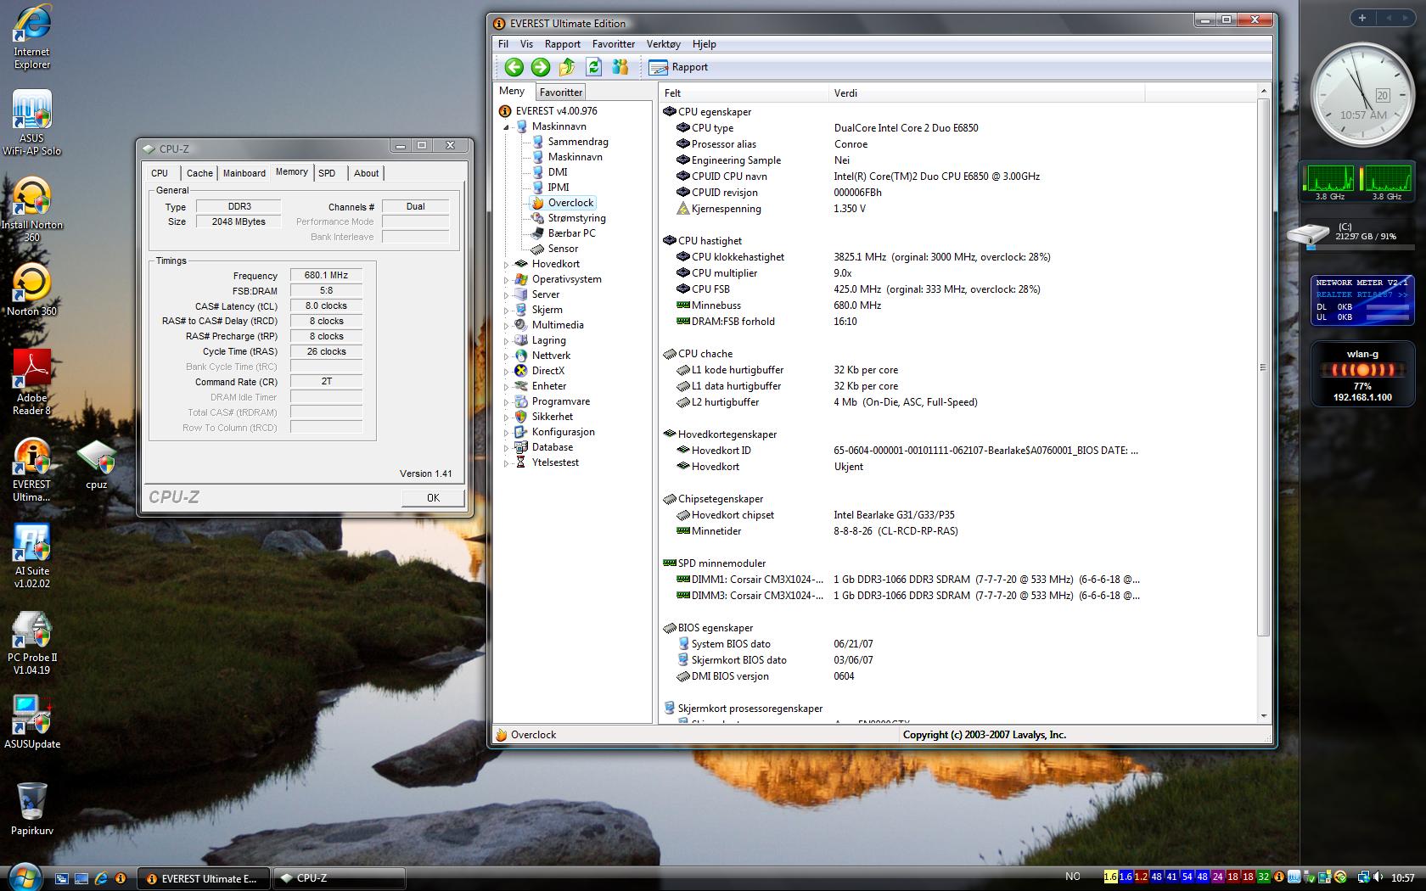This screenshot has width=1426, height=891.
Task: Switch to Cache tab in CPU-Z
Action: [199, 173]
